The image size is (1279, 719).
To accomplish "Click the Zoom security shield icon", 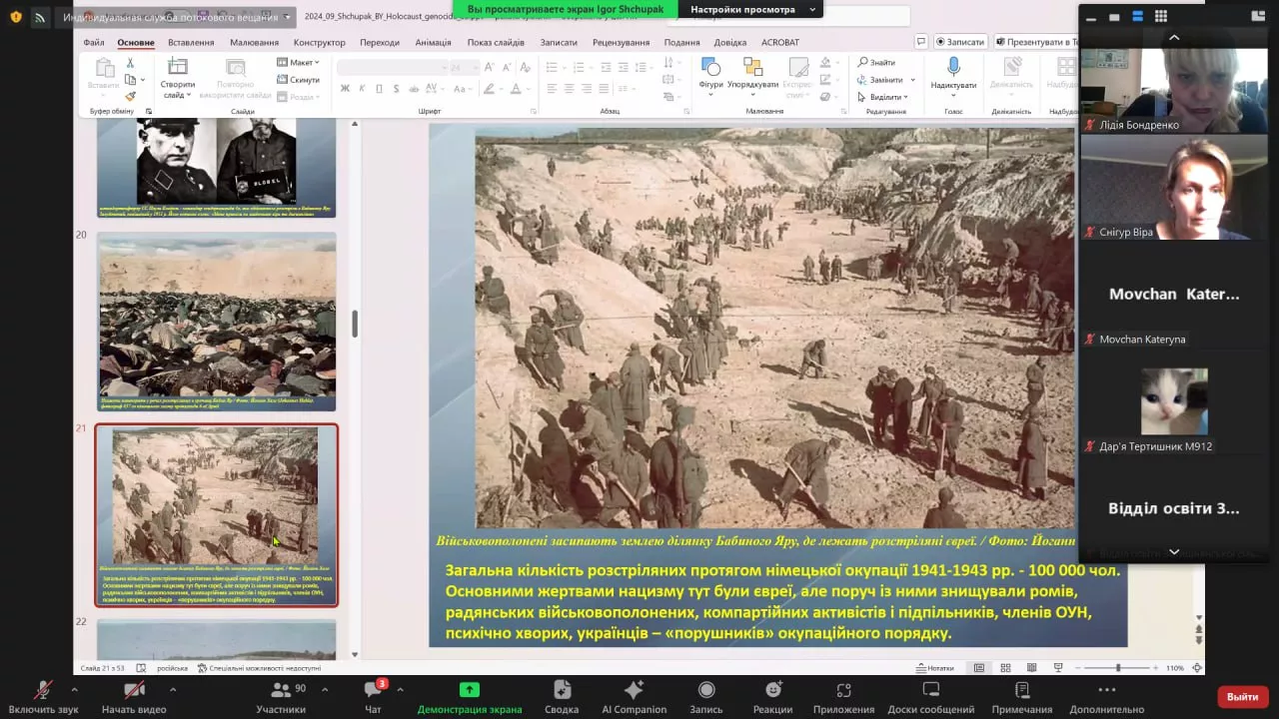I will (x=15, y=17).
